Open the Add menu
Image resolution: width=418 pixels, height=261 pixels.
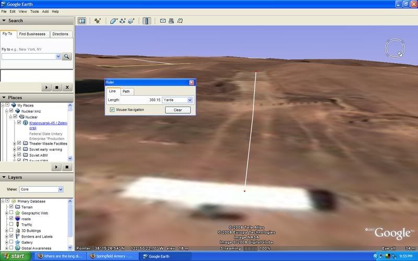click(x=45, y=11)
